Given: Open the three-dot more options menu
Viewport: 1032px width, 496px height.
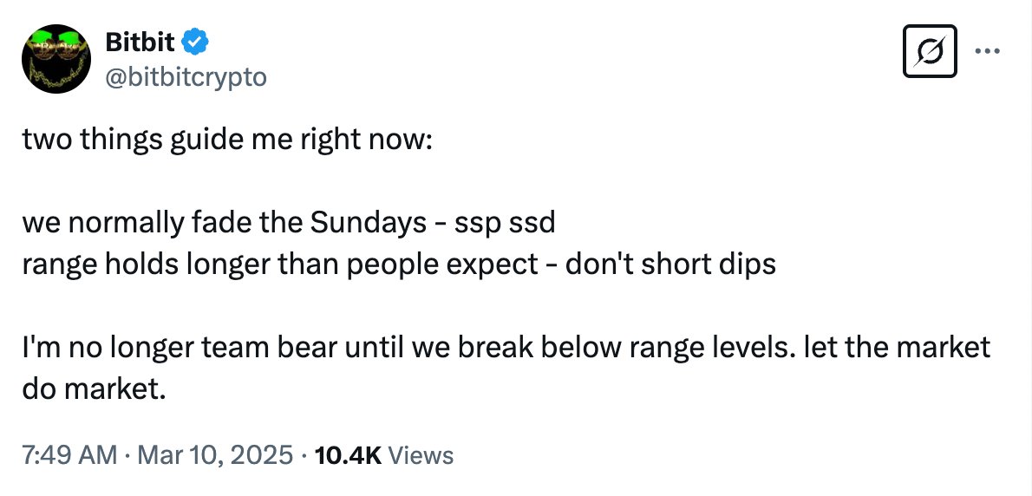Looking at the screenshot, I should [x=988, y=50].
